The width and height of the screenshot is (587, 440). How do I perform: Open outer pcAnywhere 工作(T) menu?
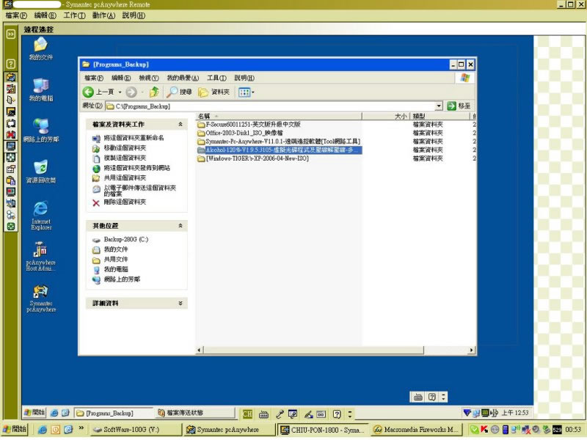click(74, 15)
